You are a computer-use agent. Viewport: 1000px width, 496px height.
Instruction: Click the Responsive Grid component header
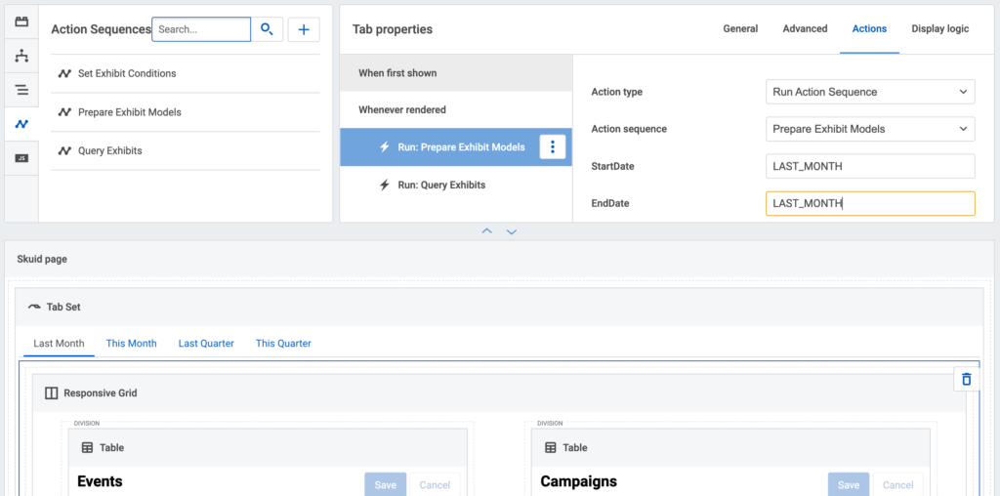click(499, 393)
